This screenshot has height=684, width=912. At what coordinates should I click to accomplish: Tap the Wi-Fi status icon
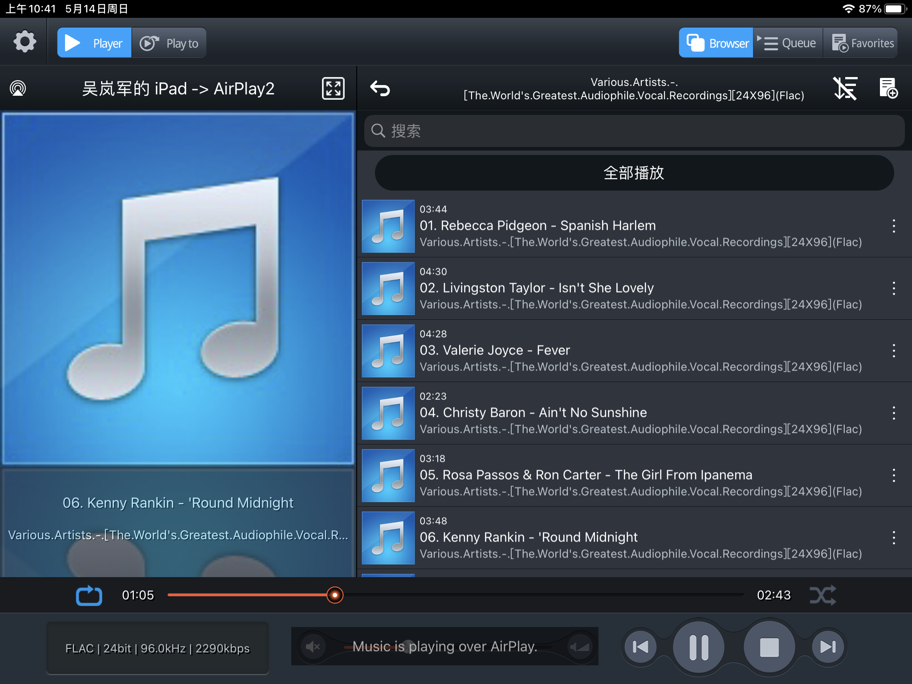848,9
